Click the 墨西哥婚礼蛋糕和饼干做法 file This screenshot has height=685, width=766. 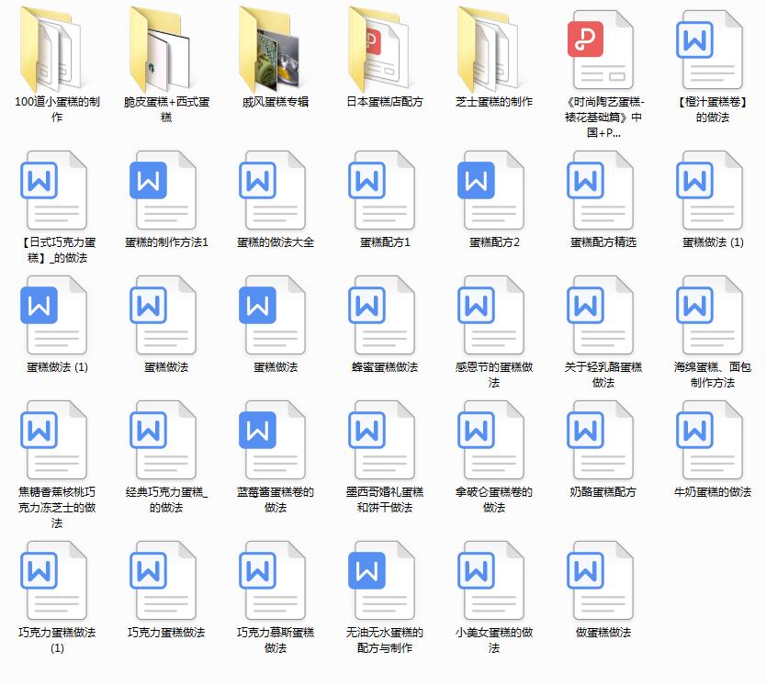[x=384, y=441]
